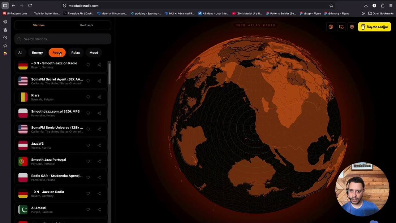Image resolution: width=396 pixels, height=223 pixels.
Task: Open the Material UI components bookmark
Action: click(x=112, y=13)
